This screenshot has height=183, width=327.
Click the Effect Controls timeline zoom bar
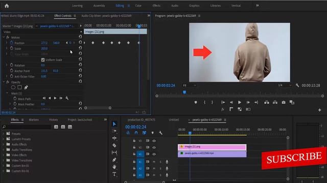tap(98, 108)
